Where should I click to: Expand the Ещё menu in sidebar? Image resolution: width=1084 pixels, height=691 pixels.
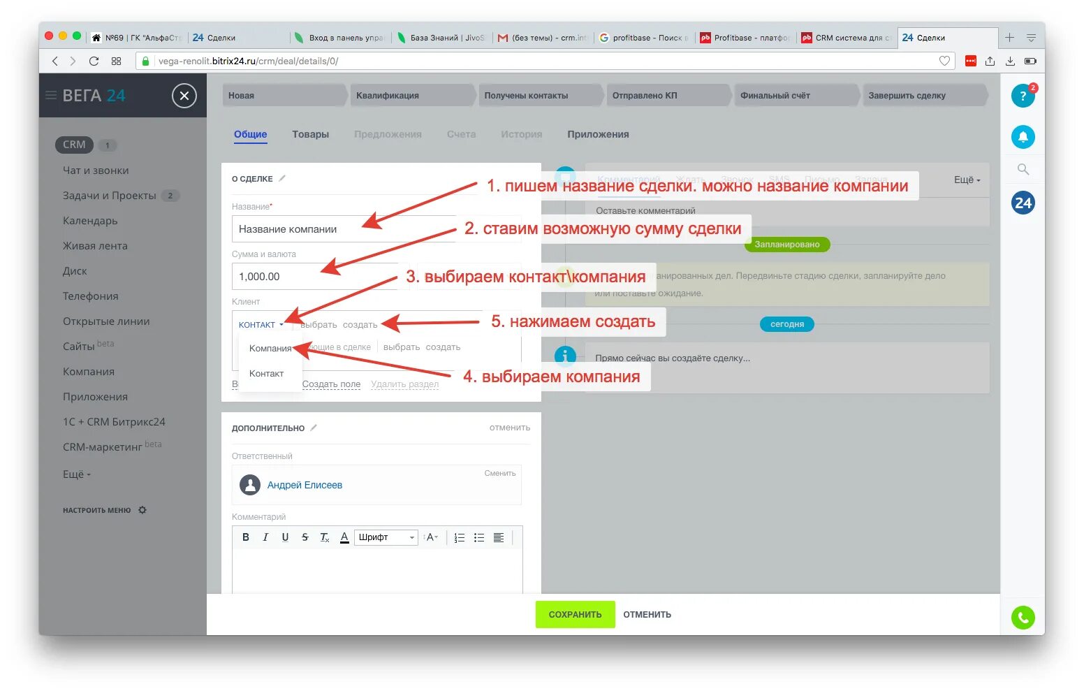coord(77,474)
